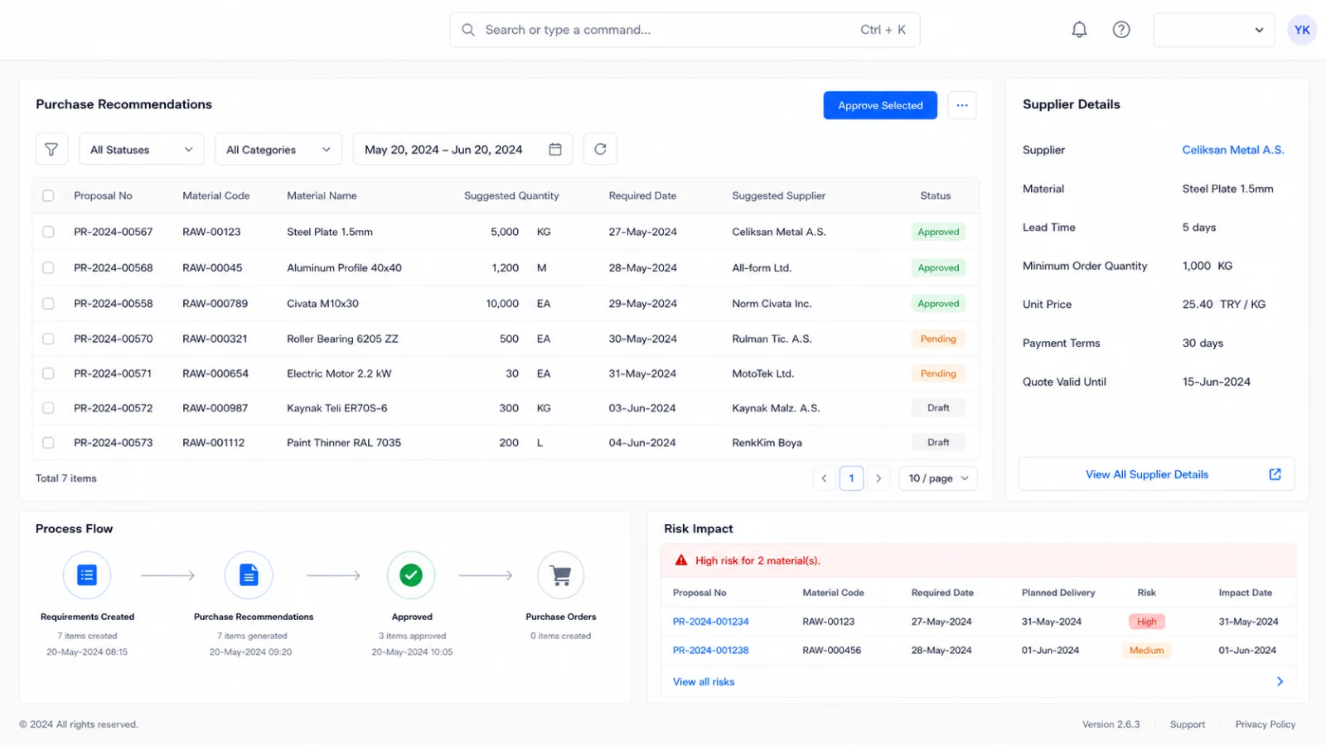
Task: Check the row PR-2024-00567 checkbox
Action: coord(48,232)
